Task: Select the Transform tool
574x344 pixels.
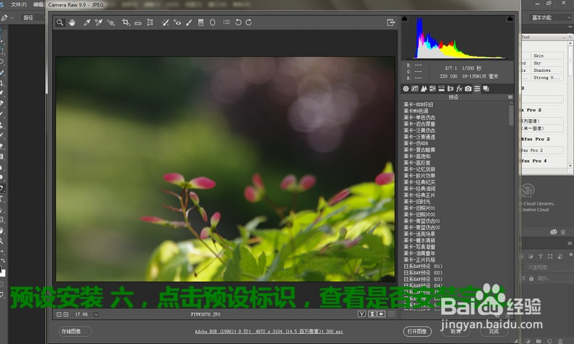Action: point(149,22)
